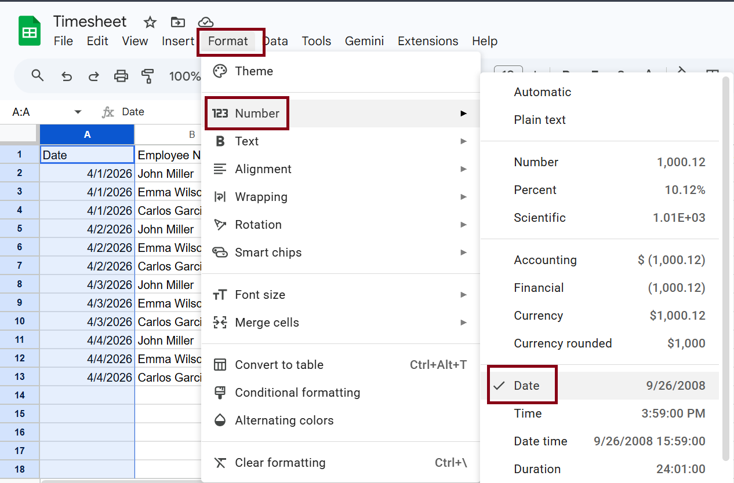This screenshot has width=734, height=483.
Task: Open the Data menu
Action: (277, 41)
